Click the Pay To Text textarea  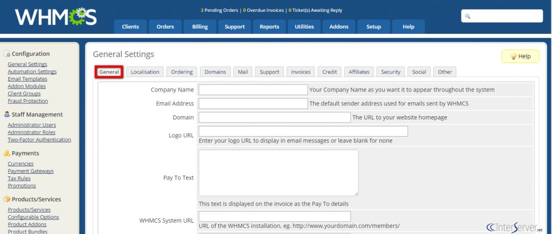[279, 173]
